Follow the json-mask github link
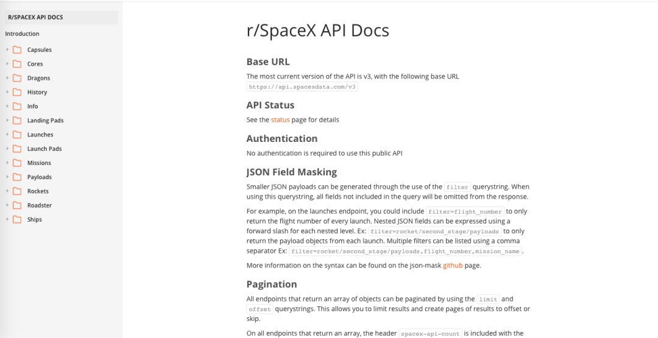Viewport: 658px width, 338px height. click(453, 266)
